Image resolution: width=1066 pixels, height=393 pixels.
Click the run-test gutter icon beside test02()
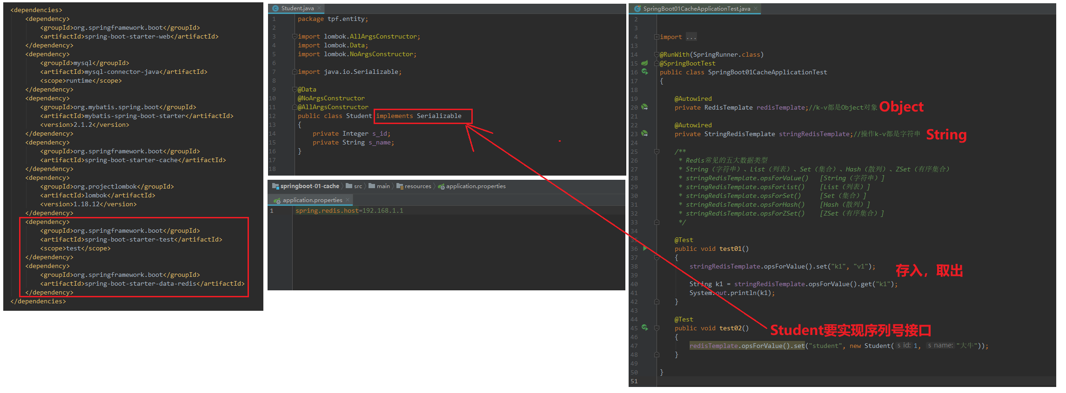click(645, 327)
